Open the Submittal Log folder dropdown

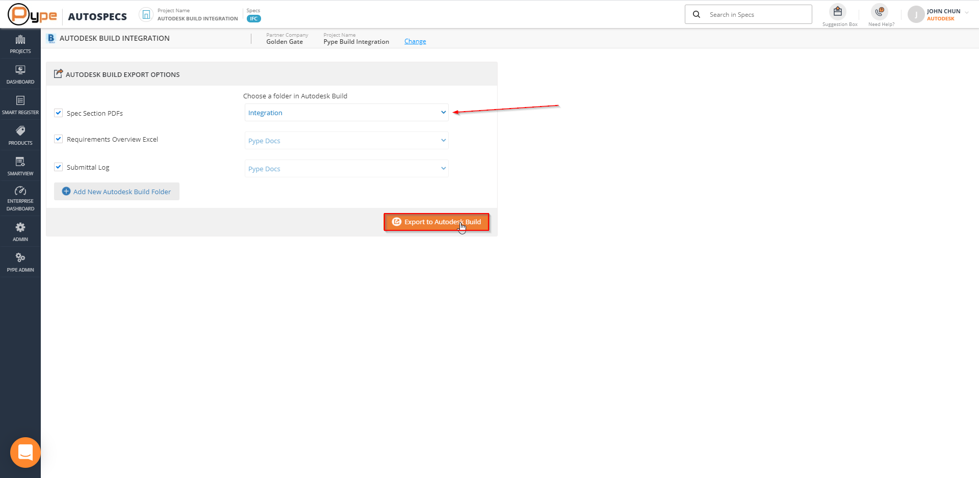coord(347,169)
